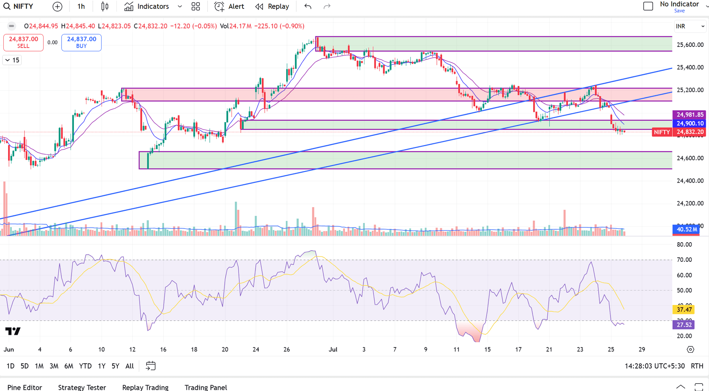The width and height of the screenshot is (709, 391).
Task: Click the Jul date label on time axis
Action: tap(333, 349)
